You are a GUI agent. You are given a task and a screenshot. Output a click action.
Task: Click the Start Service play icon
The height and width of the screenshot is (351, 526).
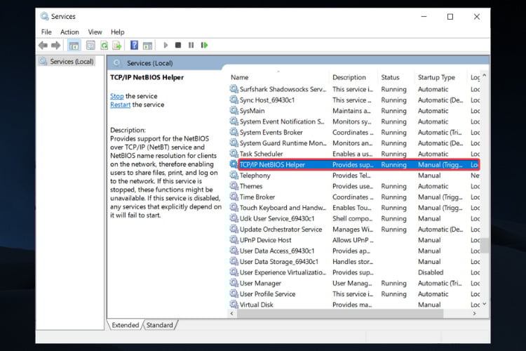pos(166,45)
